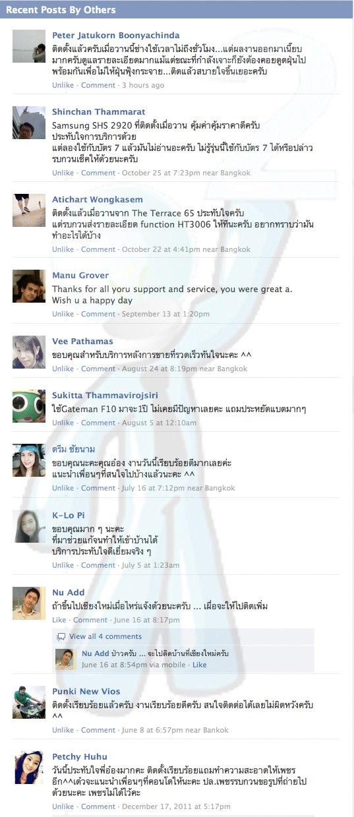Unlike Peter Jatukorn Boonyachinda's post
Viewport: 354px width, 817px height.
click(63, 85)
